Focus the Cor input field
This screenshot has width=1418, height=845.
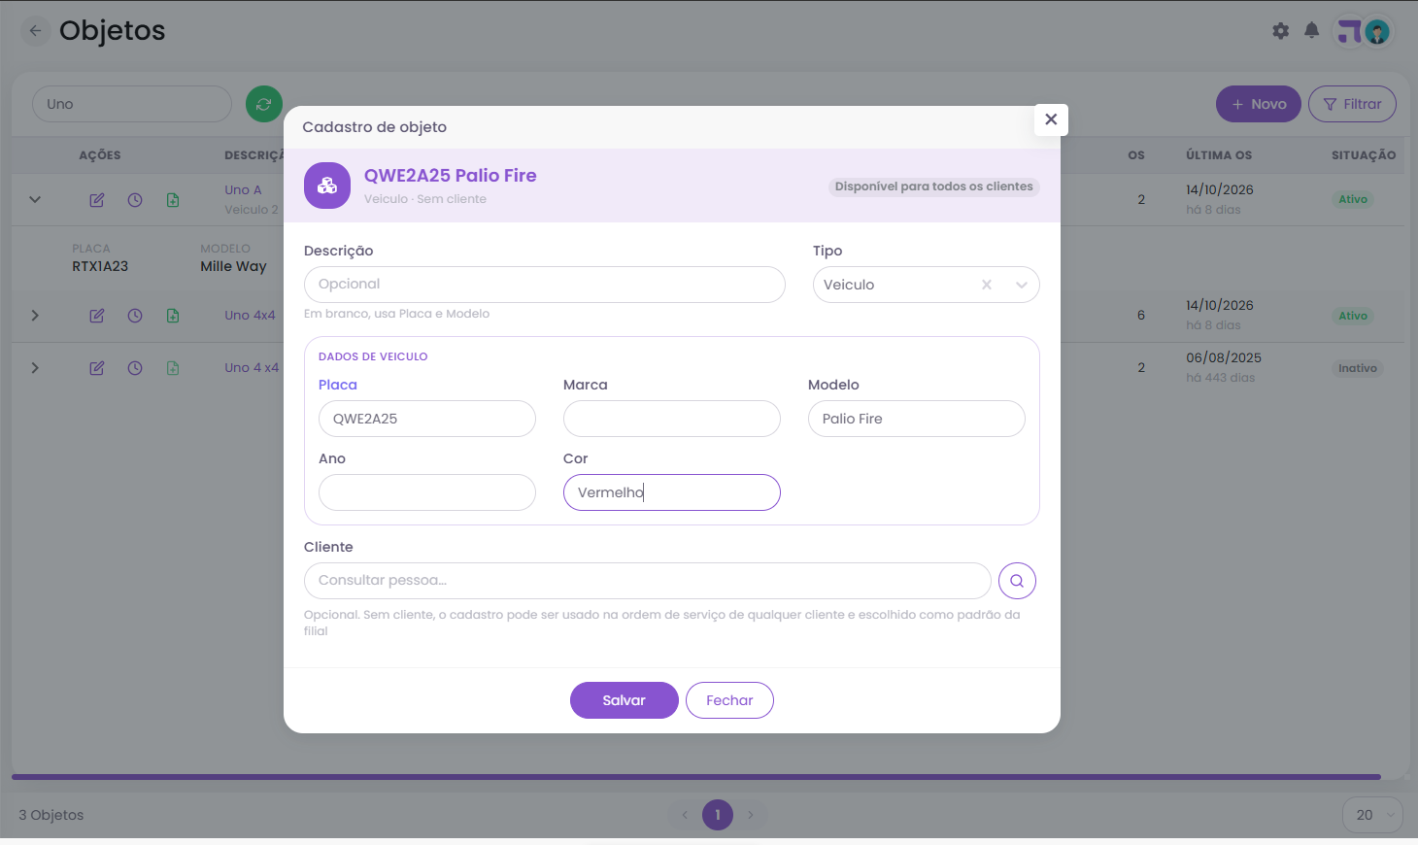pyautogui.click(x=672, y=492)
